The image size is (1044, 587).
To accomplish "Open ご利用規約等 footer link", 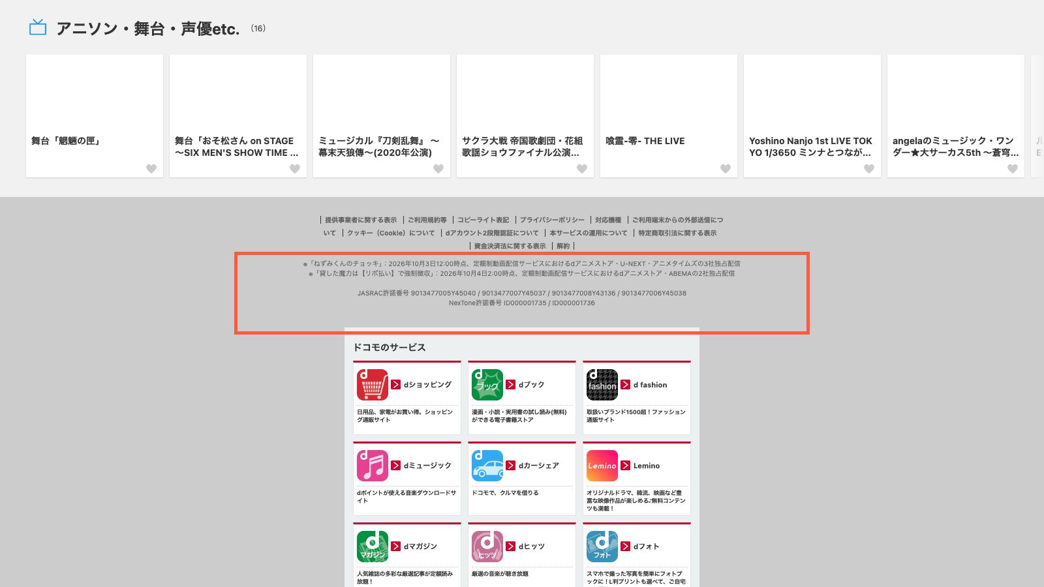I will [427, 220].
